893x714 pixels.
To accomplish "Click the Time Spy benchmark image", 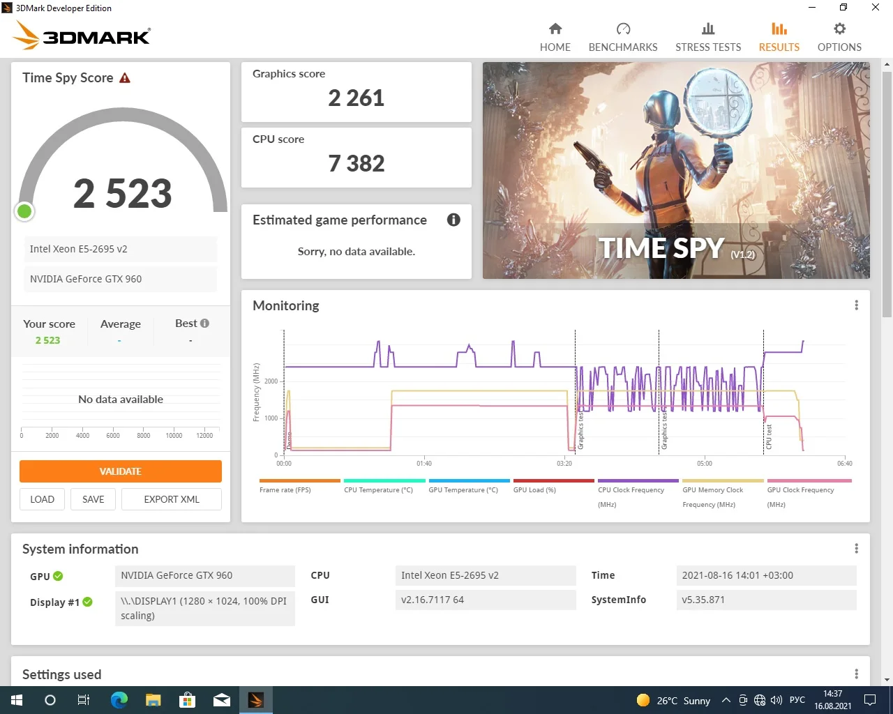I will coord(676,171).
